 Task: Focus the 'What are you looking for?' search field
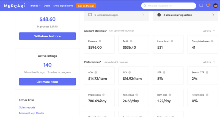coord(169,6)
